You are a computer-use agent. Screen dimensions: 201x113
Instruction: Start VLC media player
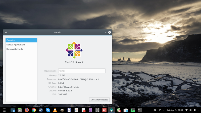(x=55, y=110)
